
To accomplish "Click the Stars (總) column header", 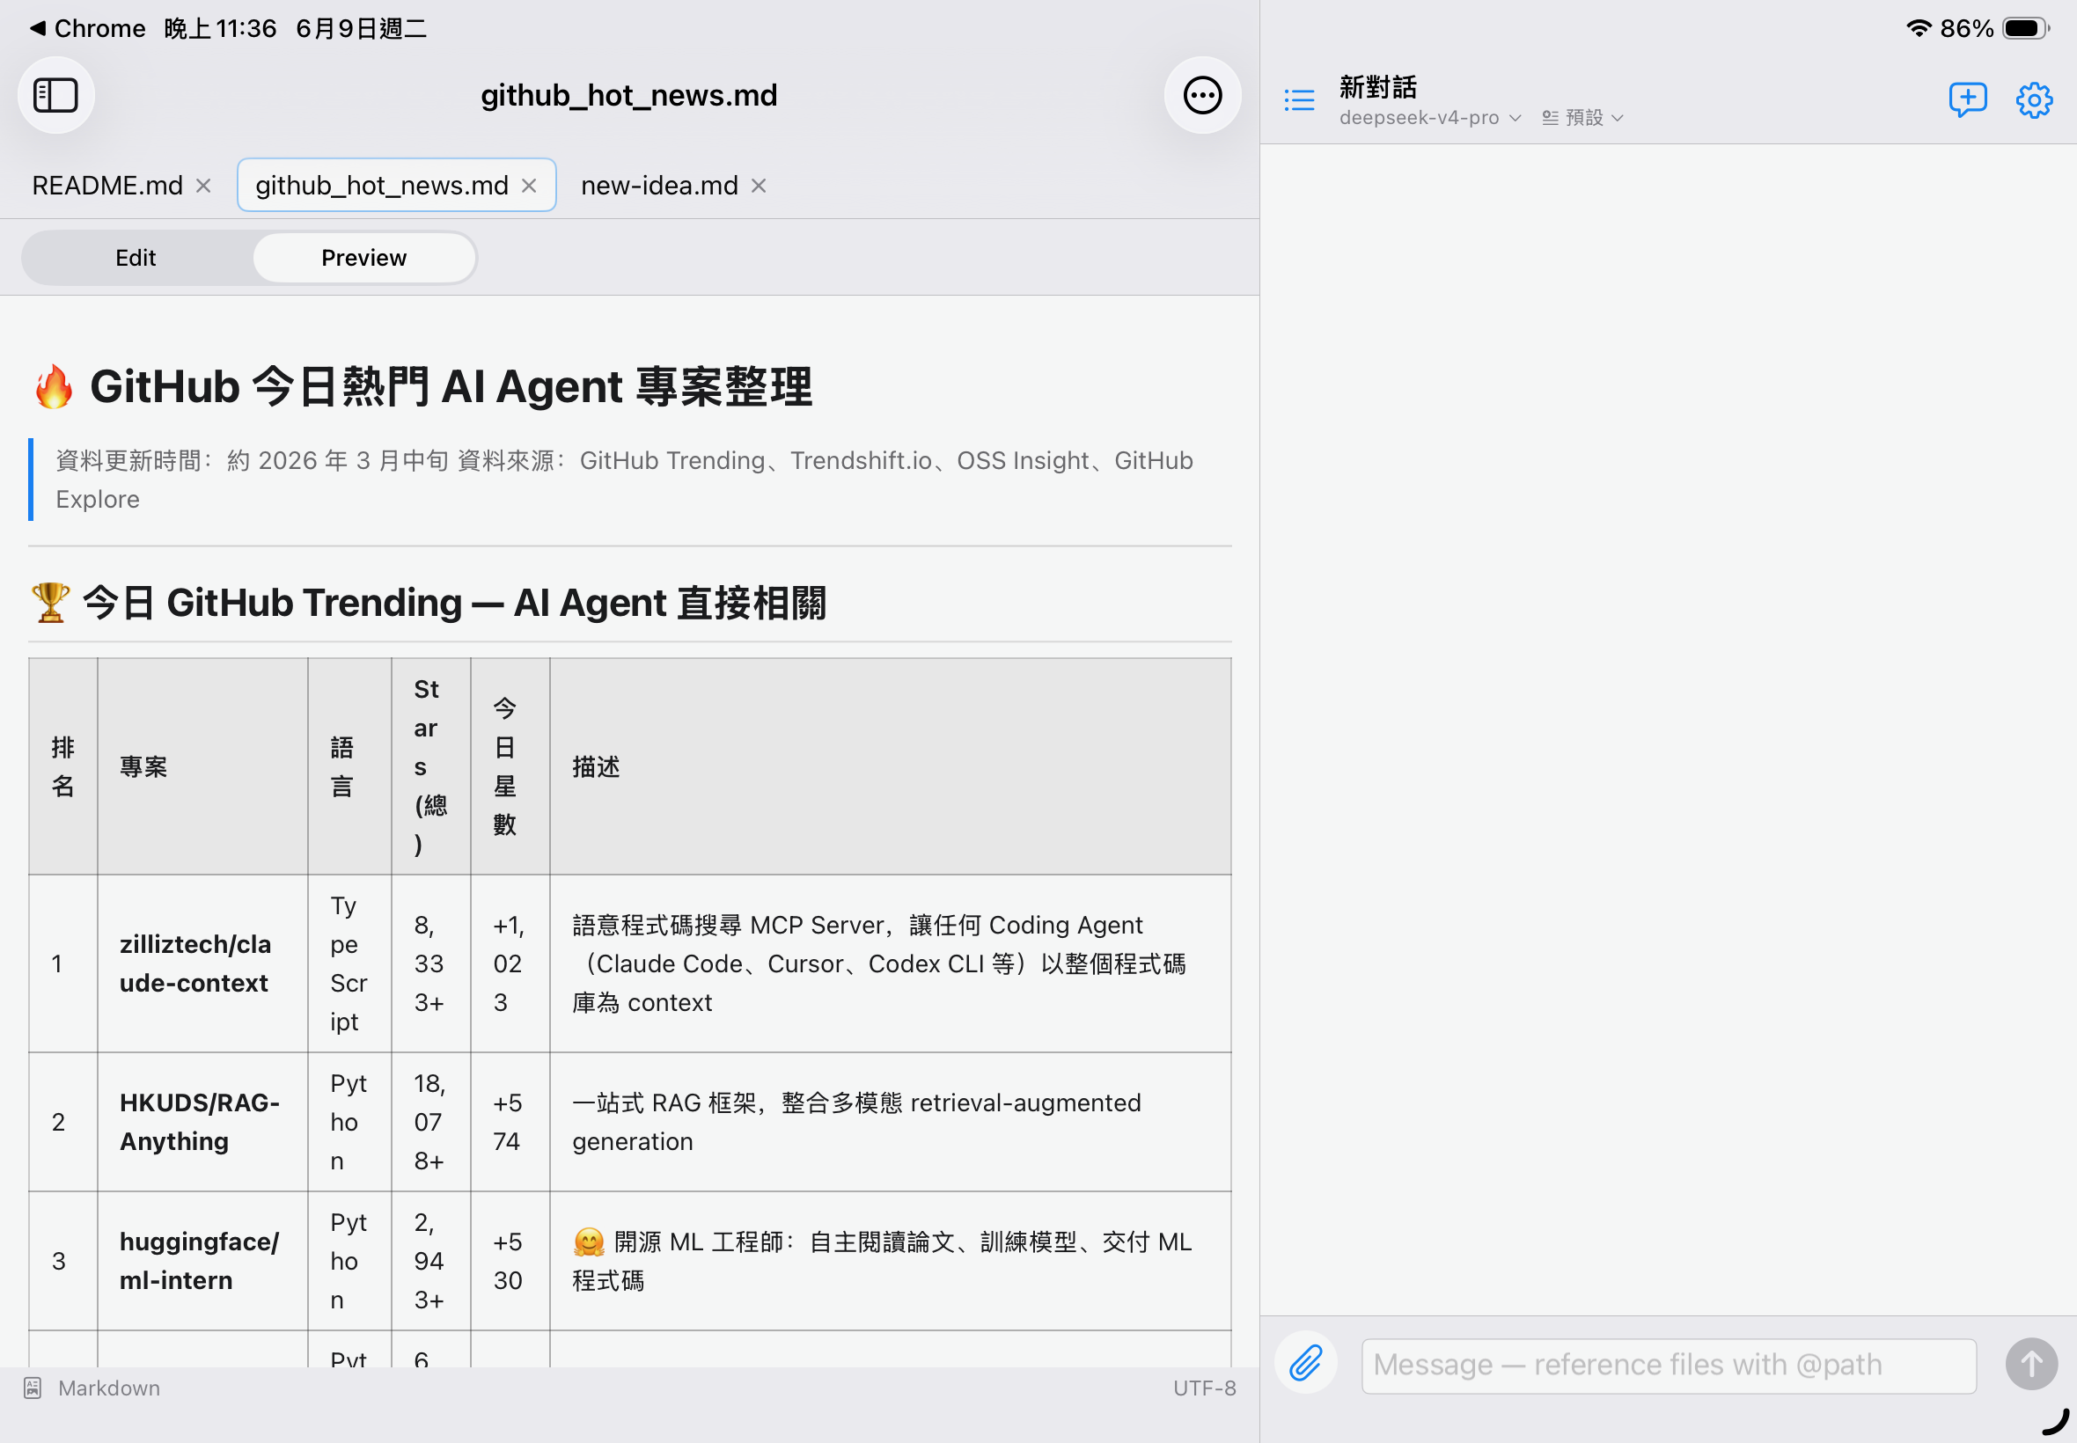I will pyautogui.click(x=429, y=766).
